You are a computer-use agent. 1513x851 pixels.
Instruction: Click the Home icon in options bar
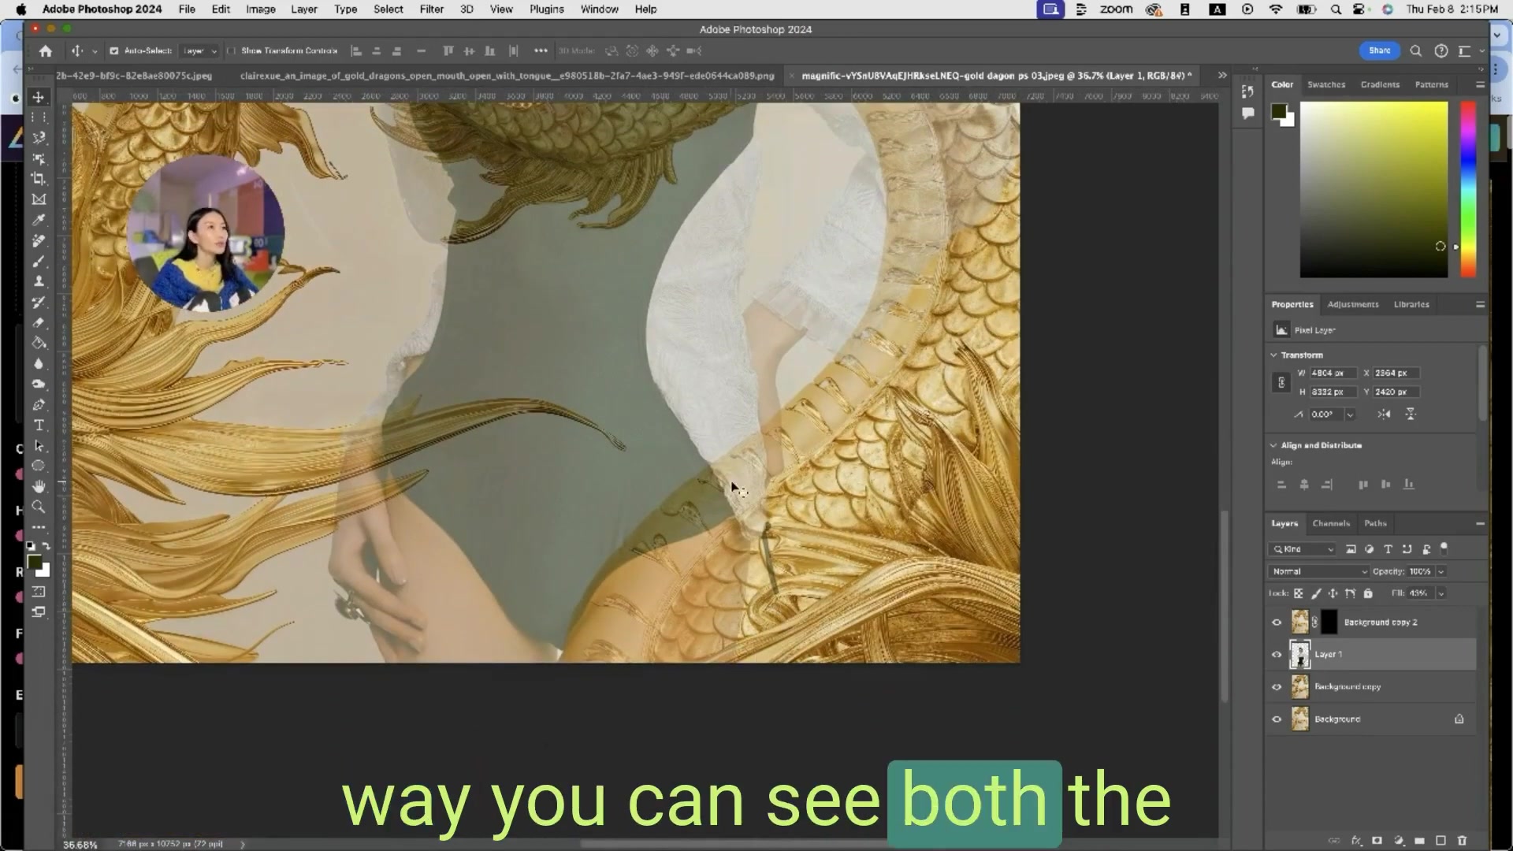pos(46,51)
